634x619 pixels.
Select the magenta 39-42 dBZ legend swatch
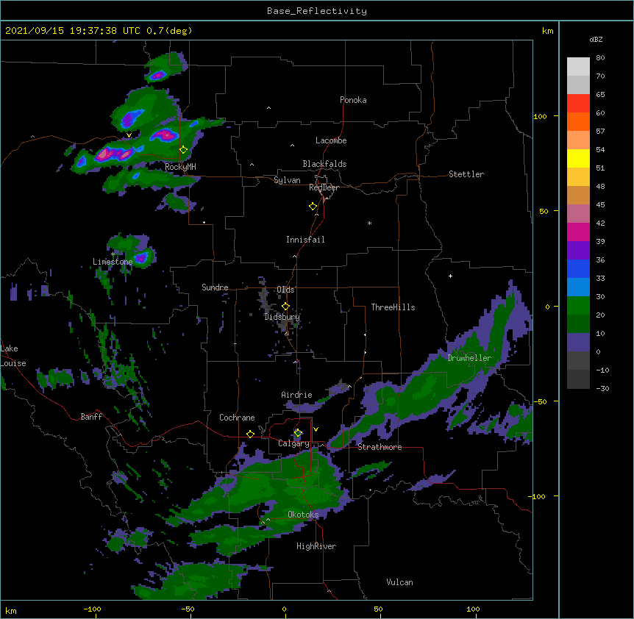[x=578, y=232]
